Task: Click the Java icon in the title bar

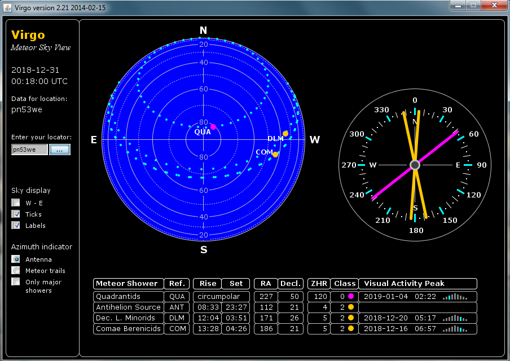Action: click(7, 7)
